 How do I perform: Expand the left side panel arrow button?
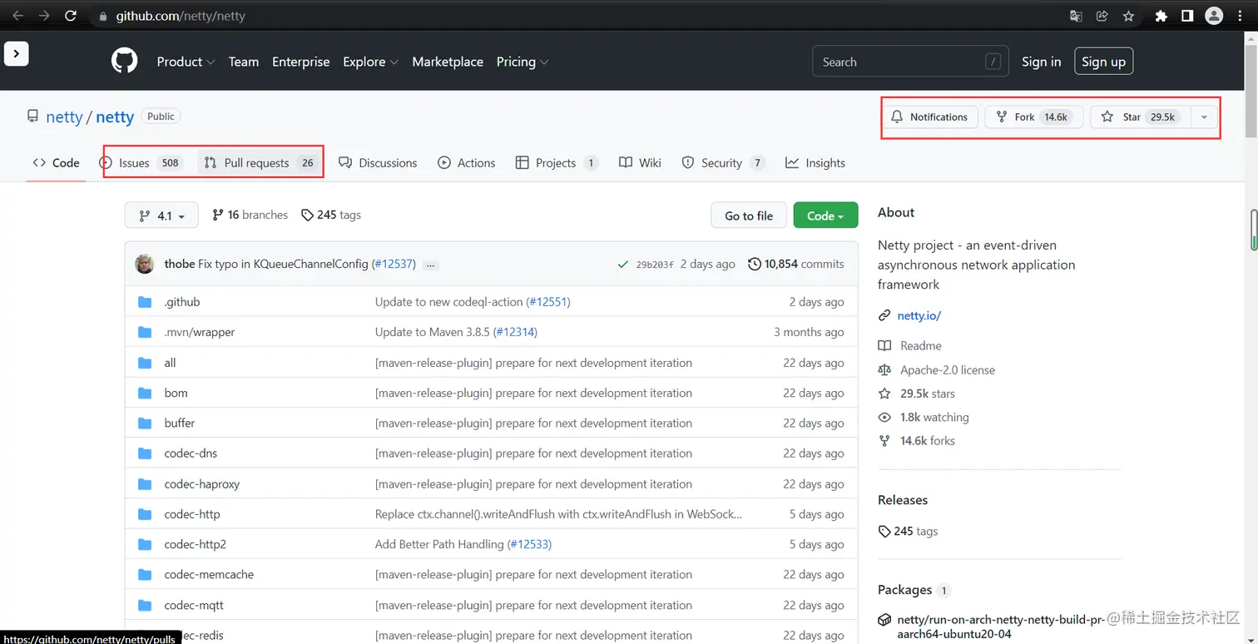coord(17,53)
